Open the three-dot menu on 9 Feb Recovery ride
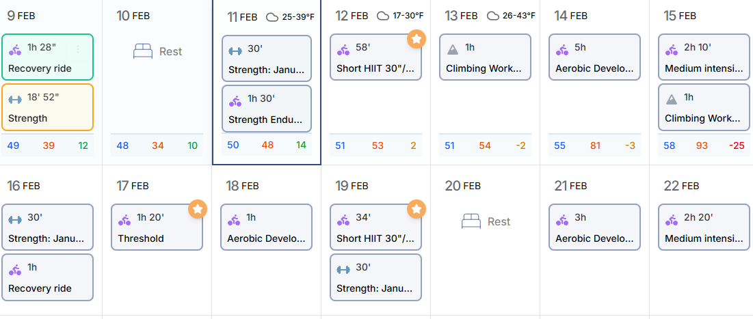Screen dimensions: 753x319 [x=78, y=48]
